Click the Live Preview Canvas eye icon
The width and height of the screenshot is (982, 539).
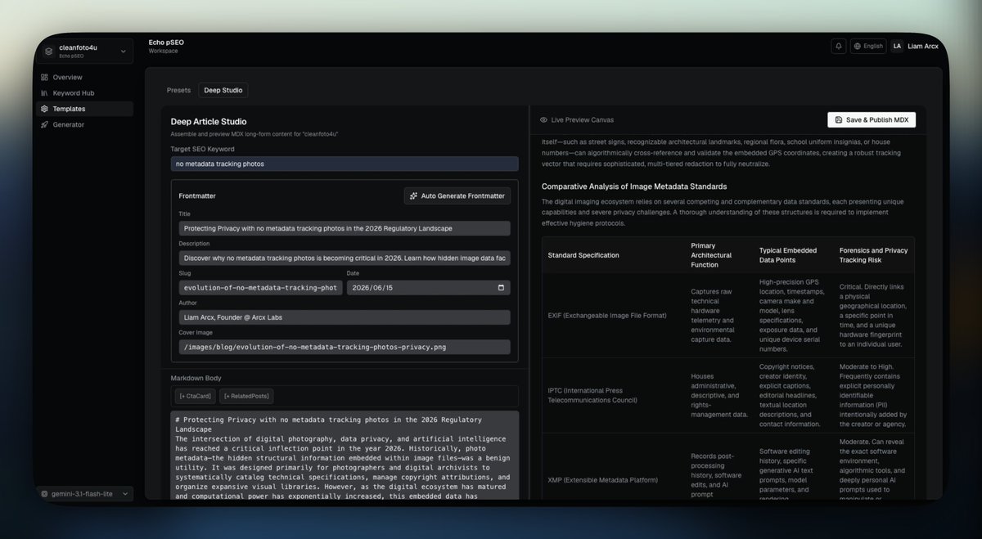(543, 119)
